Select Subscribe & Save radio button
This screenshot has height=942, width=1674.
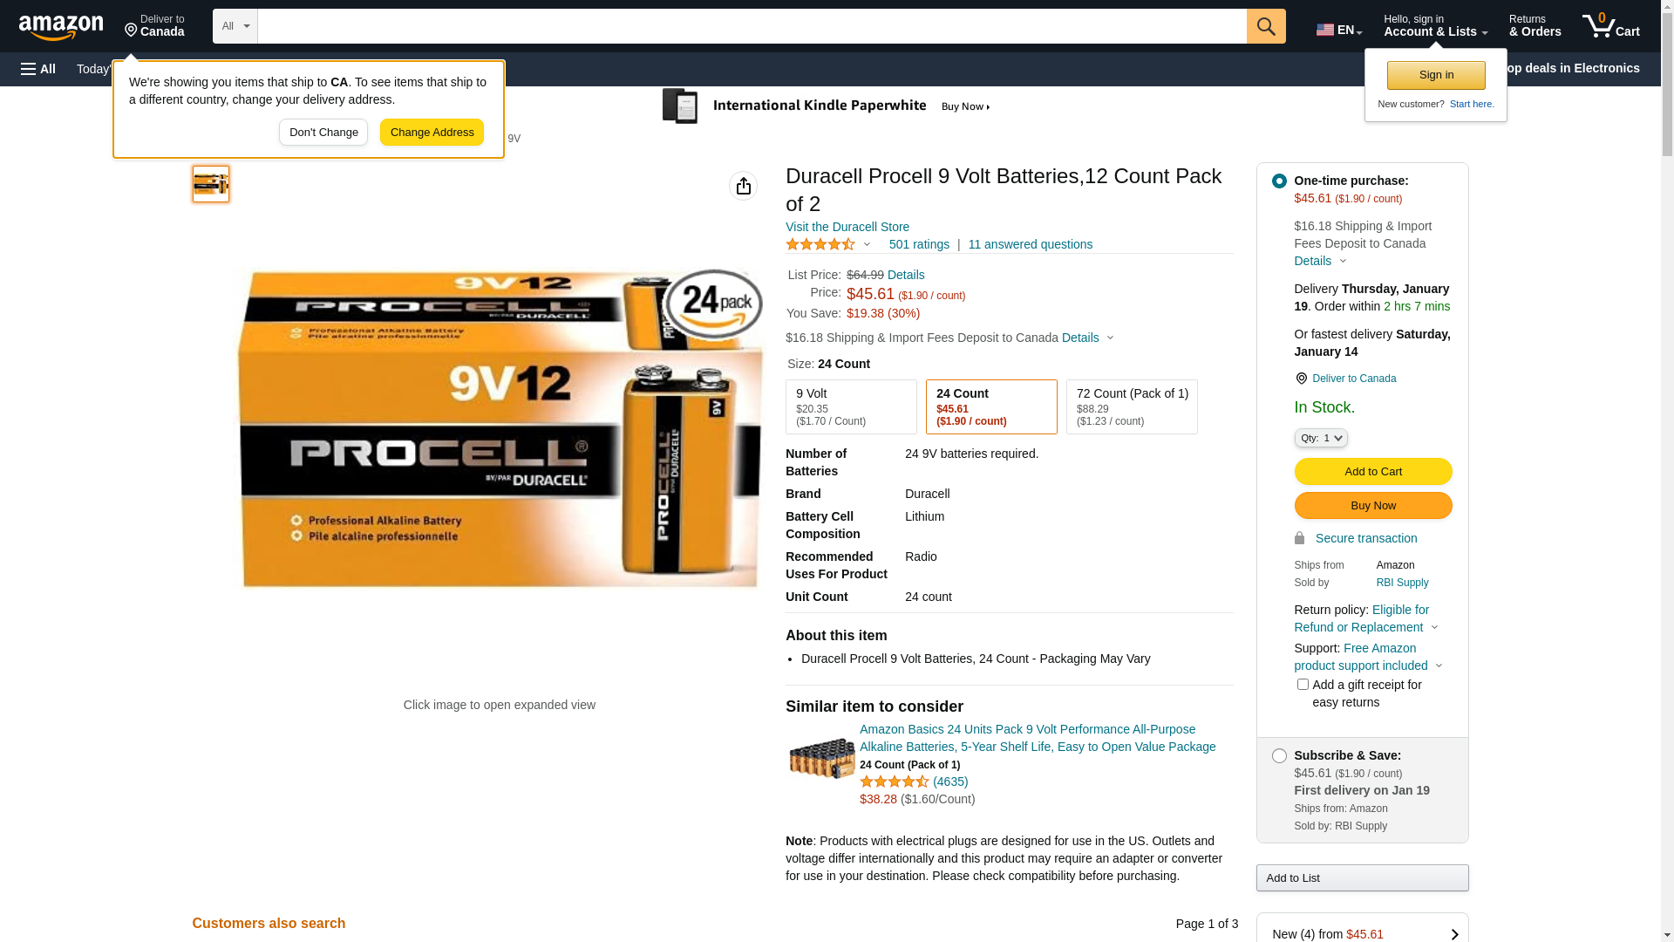(x=1279, y=756)
